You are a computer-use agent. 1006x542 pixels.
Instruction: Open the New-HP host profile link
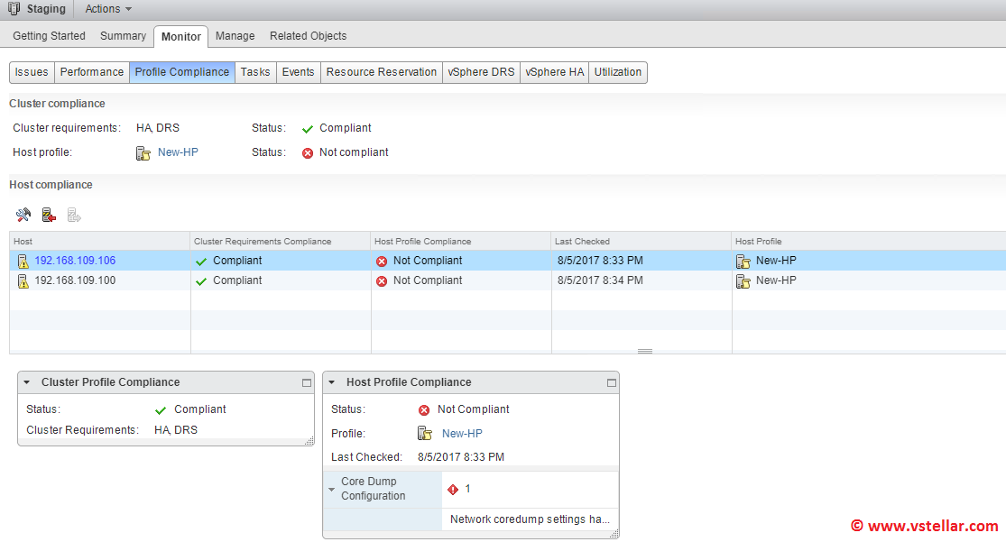click(178, 152)
